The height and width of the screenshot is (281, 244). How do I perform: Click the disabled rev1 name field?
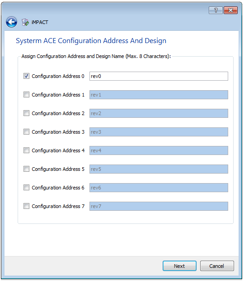[x=159, y=95]
